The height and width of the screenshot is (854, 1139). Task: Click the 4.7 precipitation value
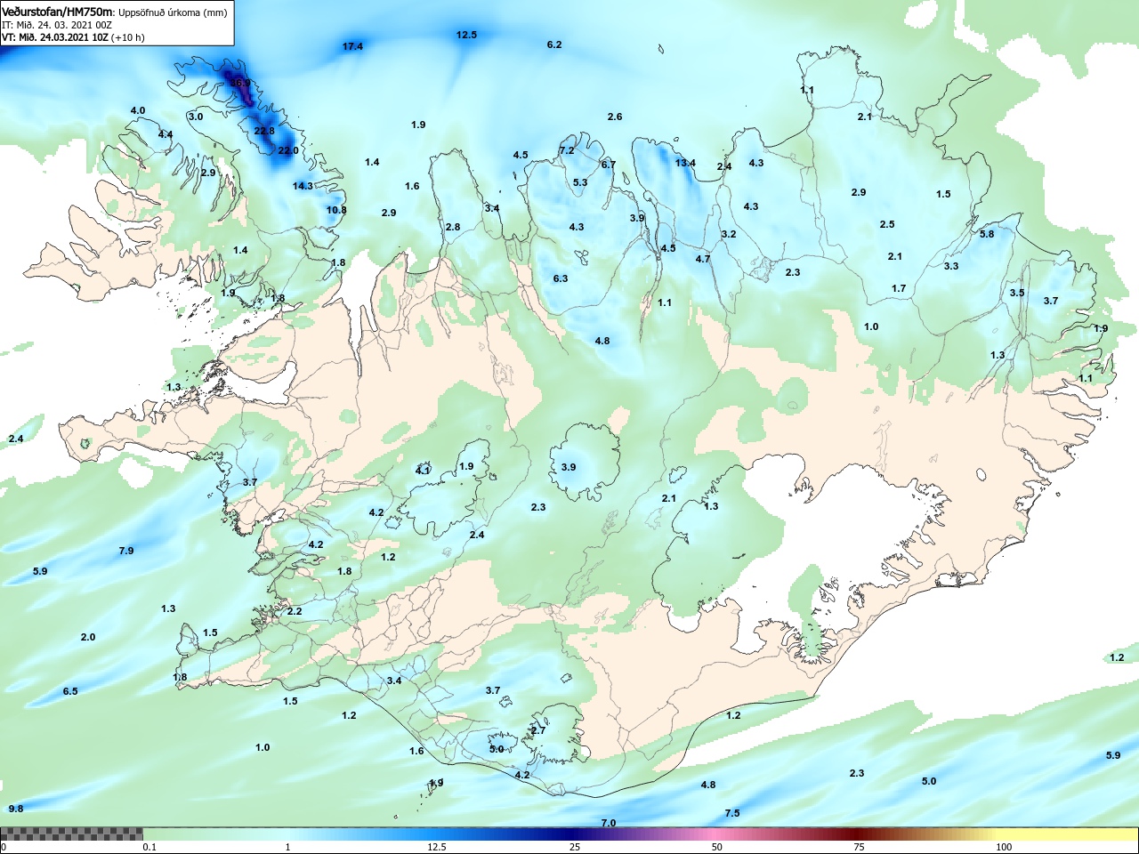(703, 259)
